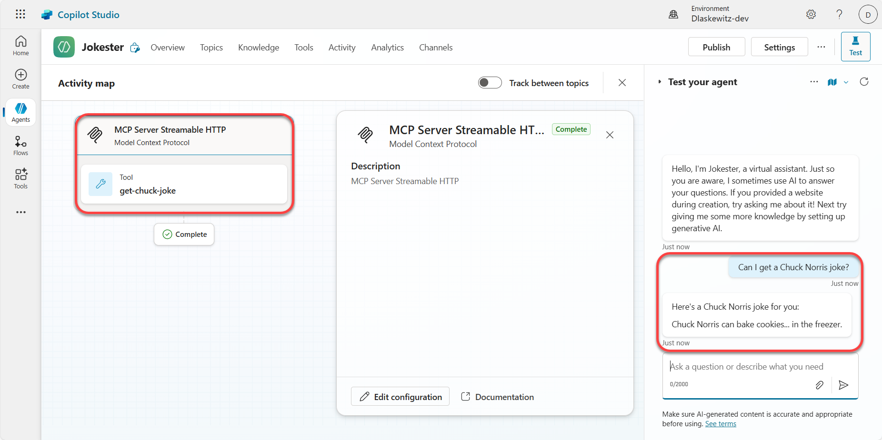Switch to the Knowledge tab
Screen dimensions: 882x440
[x=258, y=48]
